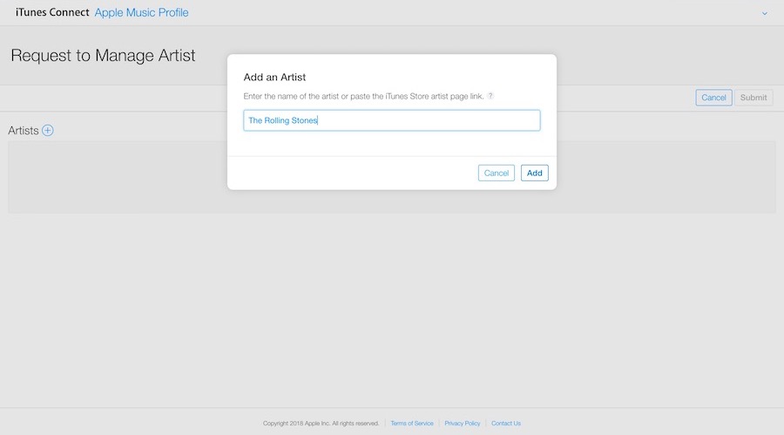Image resolution: width=784 pixels, height=435 pixels.
Task: Open Contact Us link
Action: (506, 424)
